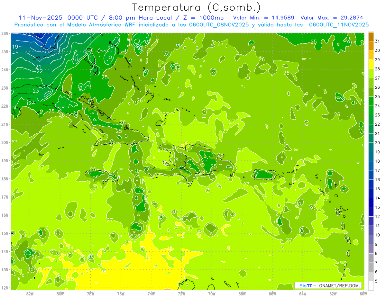The width and height of the screenshot is (386, 298).
Task: Click the legend value "29"
Action: (x=378, y=60)
